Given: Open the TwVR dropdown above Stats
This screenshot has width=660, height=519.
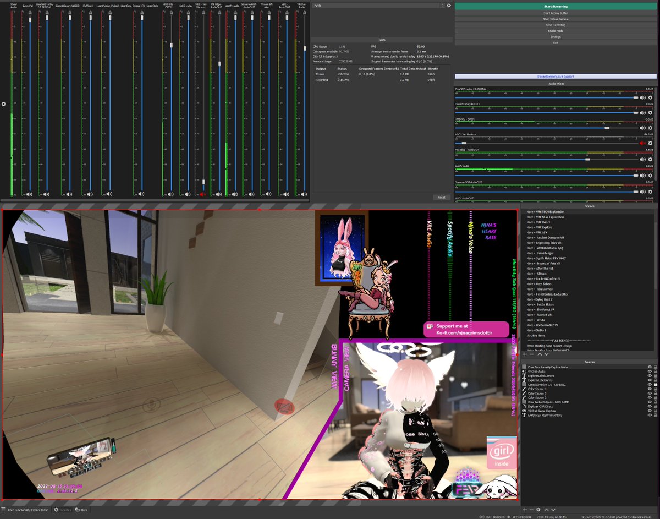Looking at the screenshot, I should [x=378, y=6].
